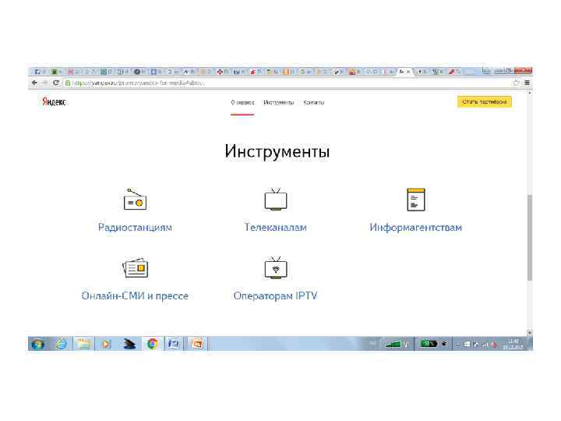Switch to the О сервисе nav tab

click(242, 102)
